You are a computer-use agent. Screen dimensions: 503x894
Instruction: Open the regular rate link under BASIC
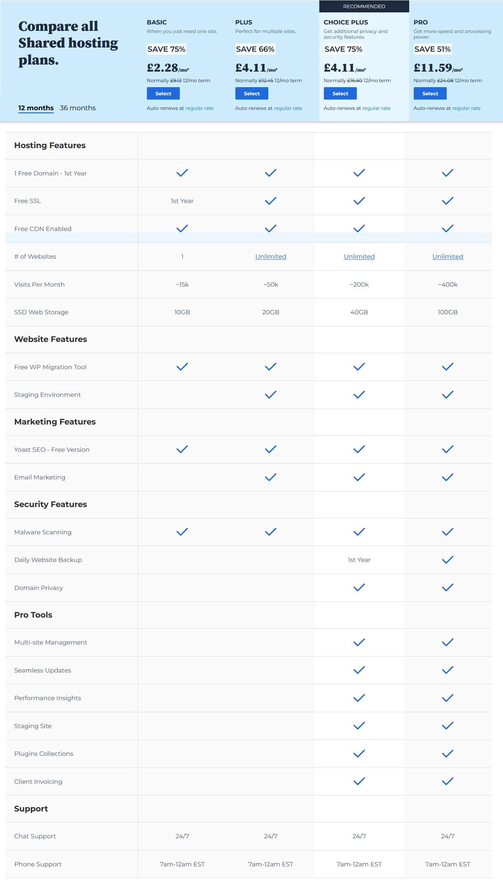[x=199, y=108]
